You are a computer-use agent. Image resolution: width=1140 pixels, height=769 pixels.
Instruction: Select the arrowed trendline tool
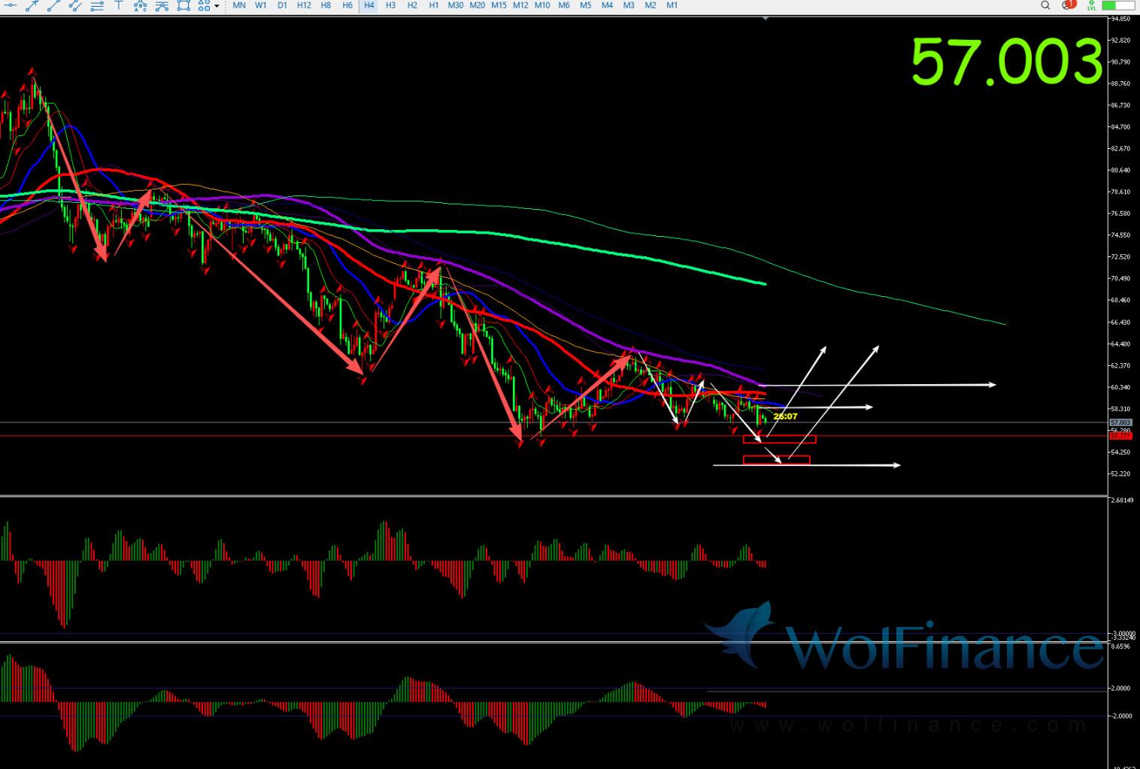point(32,5)
